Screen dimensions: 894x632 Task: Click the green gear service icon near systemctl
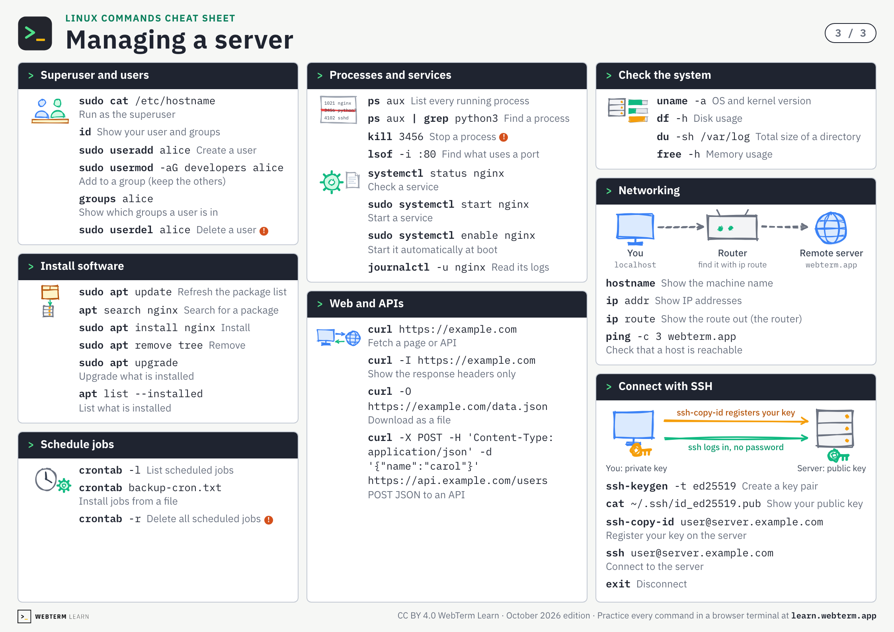click(331, 182)
